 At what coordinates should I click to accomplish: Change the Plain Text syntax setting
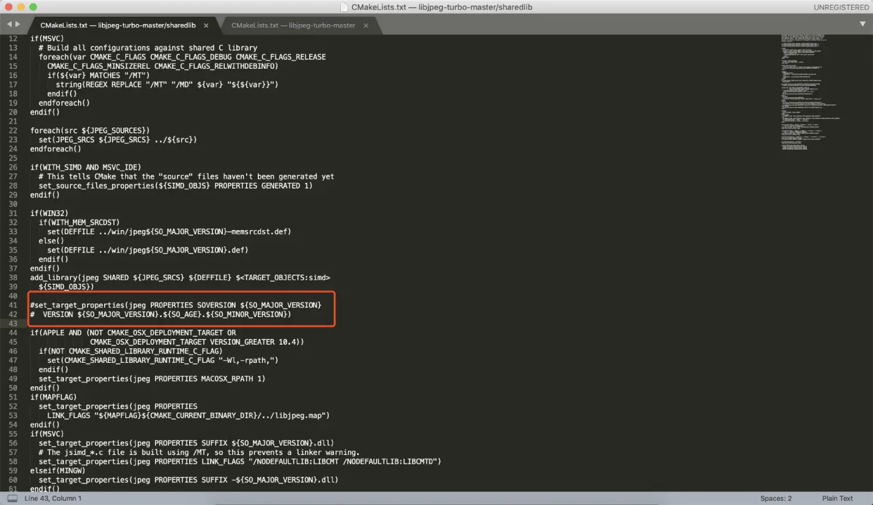837,499
